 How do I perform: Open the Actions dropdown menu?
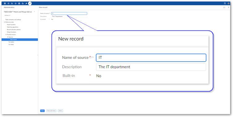(x=7, y=15)
